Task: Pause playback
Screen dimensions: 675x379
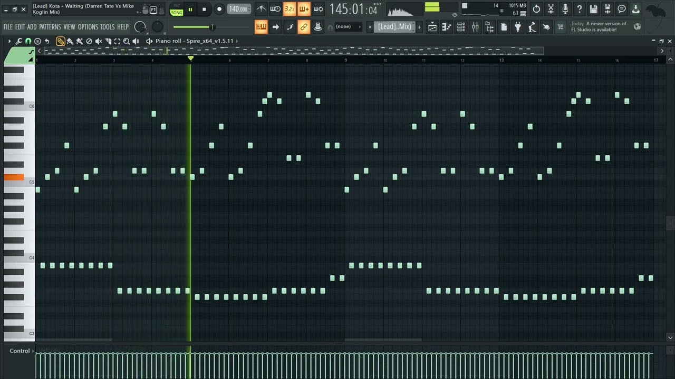Action: [x=190, y=9]
